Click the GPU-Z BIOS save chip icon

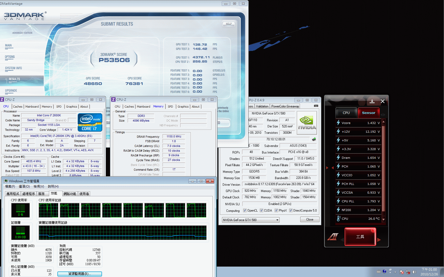(x=314, y=139)
